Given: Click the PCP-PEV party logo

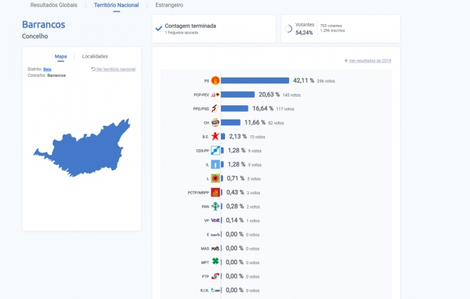Looking at the screenshot, I should 215,95.
